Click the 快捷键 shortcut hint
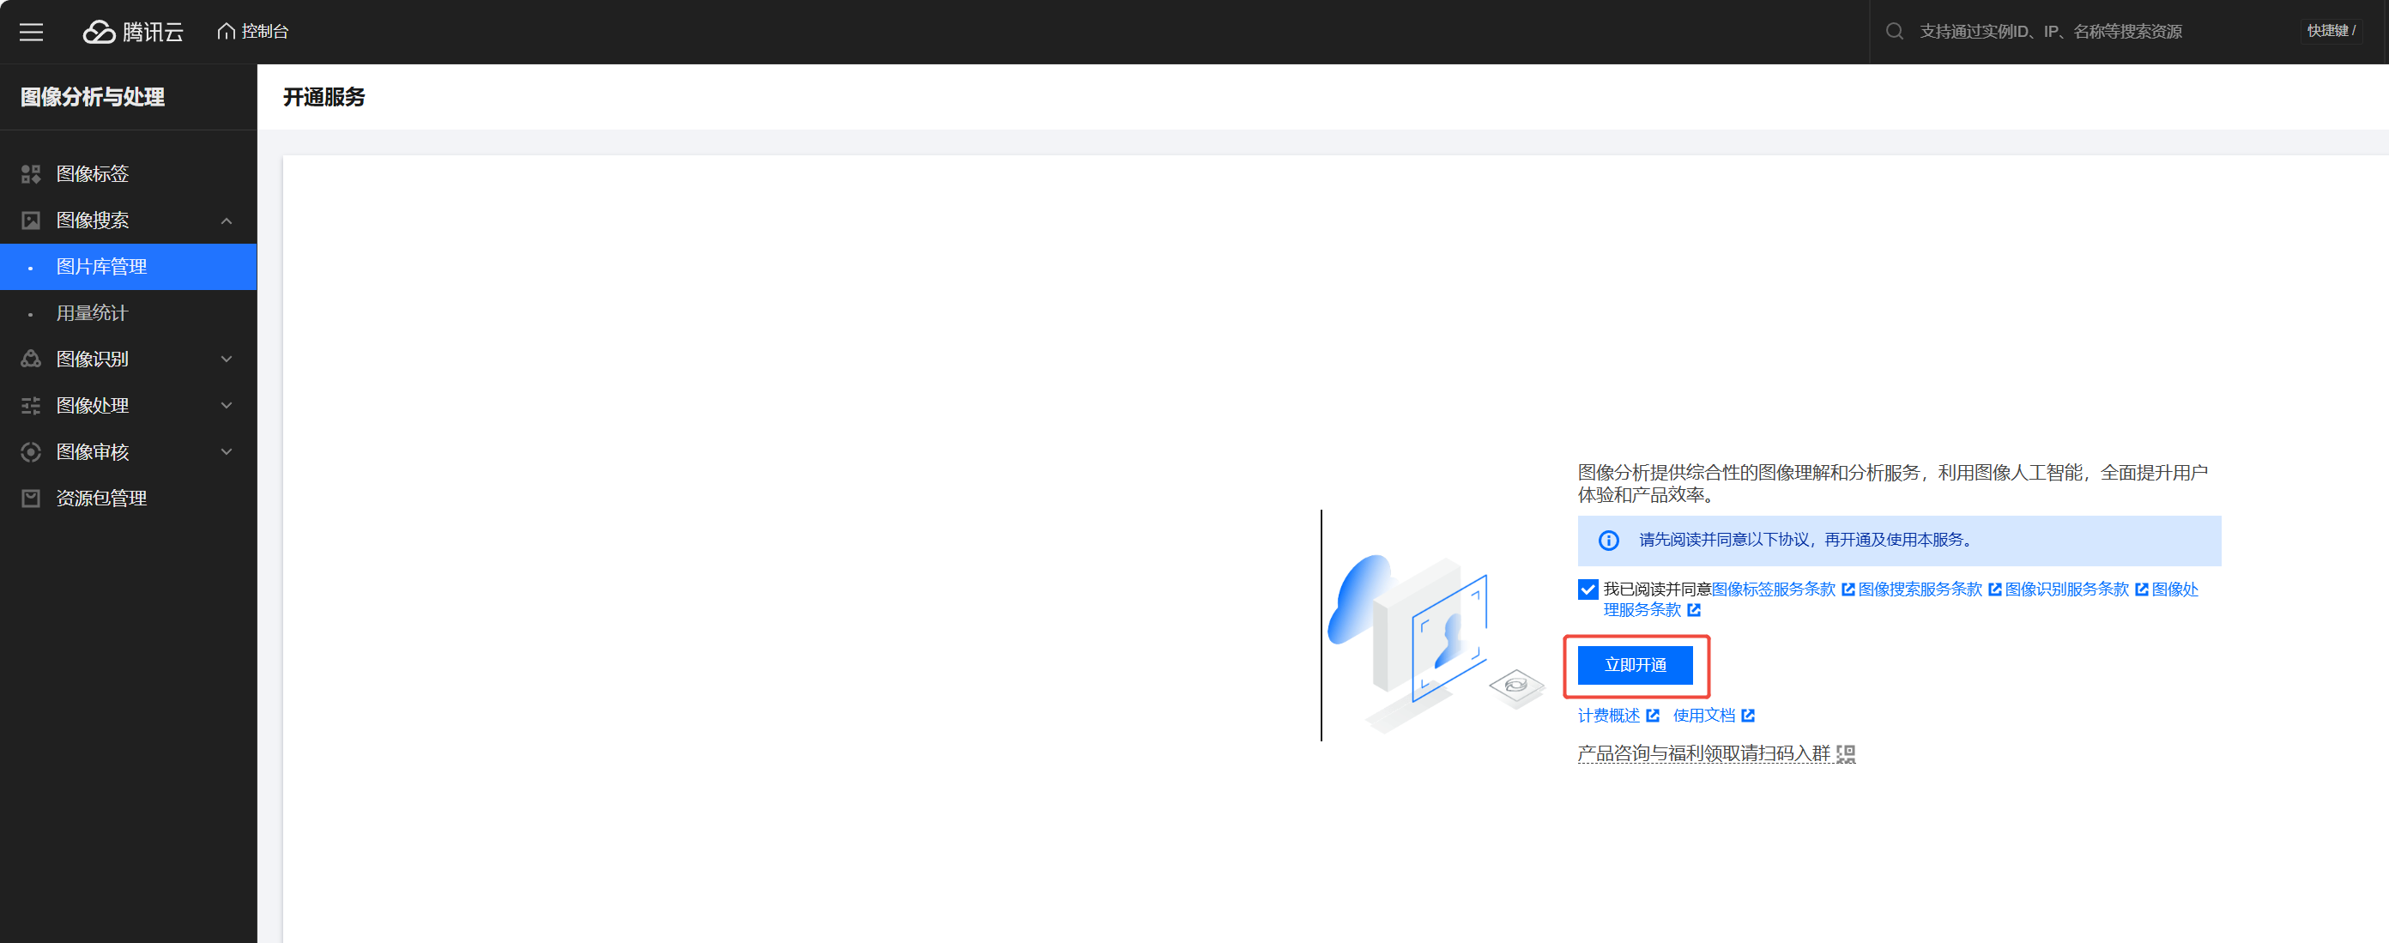 click(2331, 31)
